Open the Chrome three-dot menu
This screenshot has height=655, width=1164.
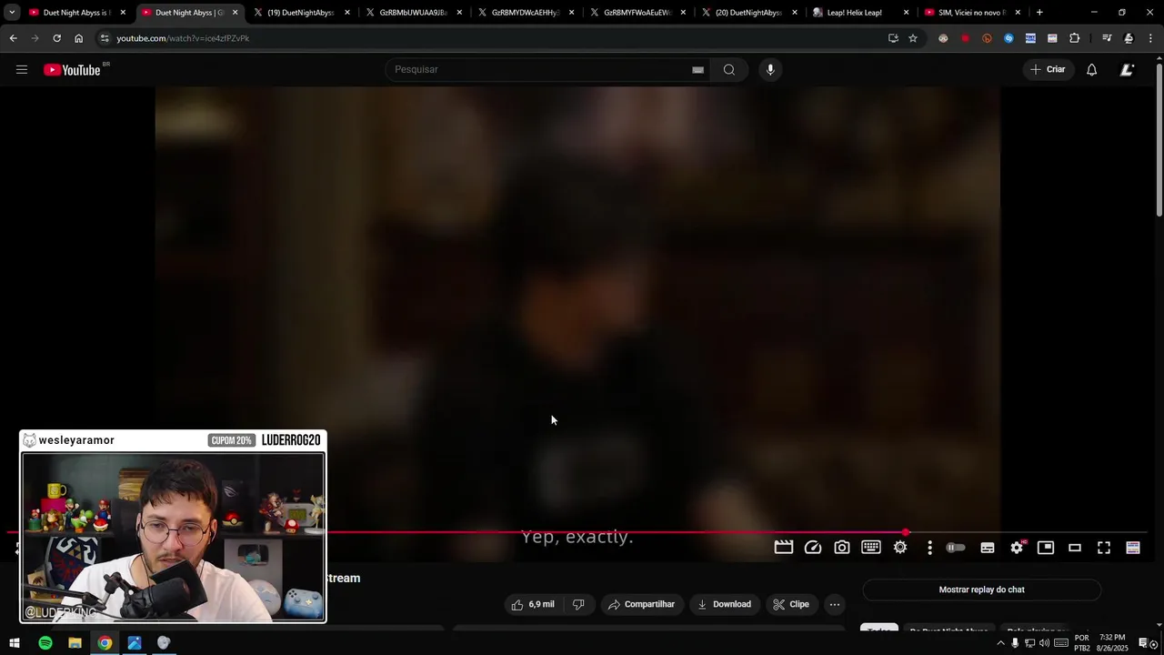1150,38
